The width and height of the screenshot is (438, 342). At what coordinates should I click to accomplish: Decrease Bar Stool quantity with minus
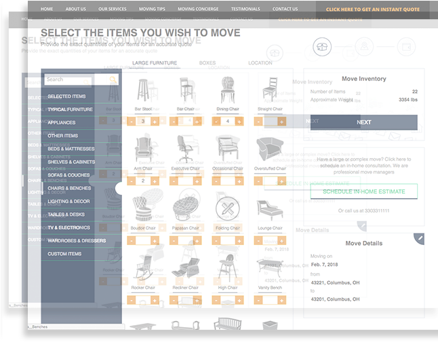(132, 121)
